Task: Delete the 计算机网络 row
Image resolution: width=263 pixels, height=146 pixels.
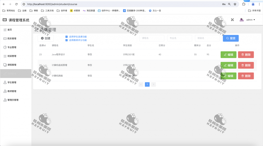Action: pos(246,76)
